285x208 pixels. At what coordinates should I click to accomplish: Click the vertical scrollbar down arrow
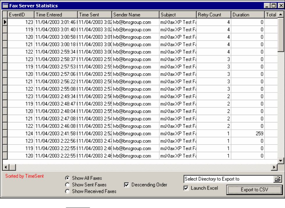coord(281,161)
